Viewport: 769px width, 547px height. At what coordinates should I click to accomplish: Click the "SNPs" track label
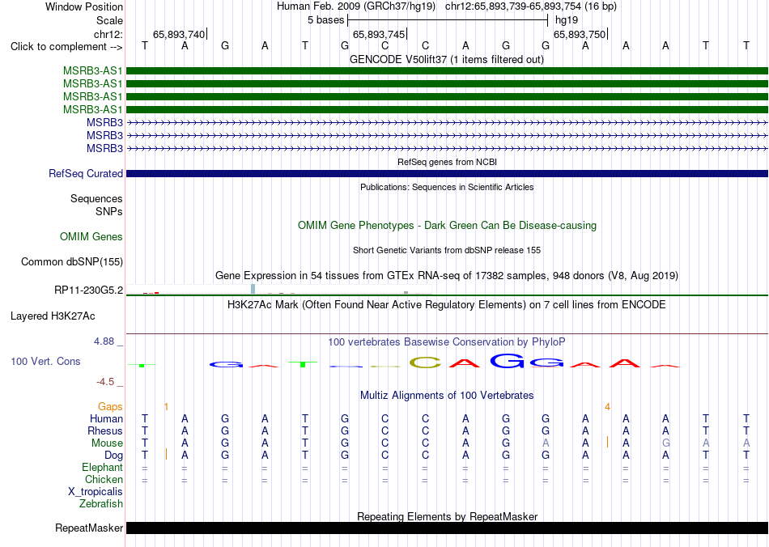click(109, 211)
